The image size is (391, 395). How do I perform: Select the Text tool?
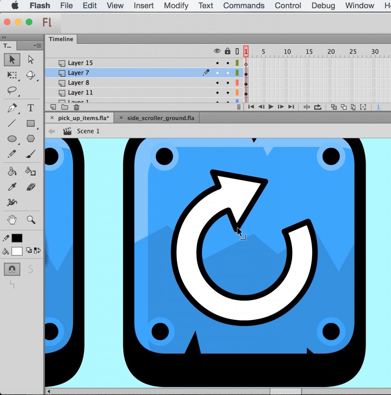30,108
